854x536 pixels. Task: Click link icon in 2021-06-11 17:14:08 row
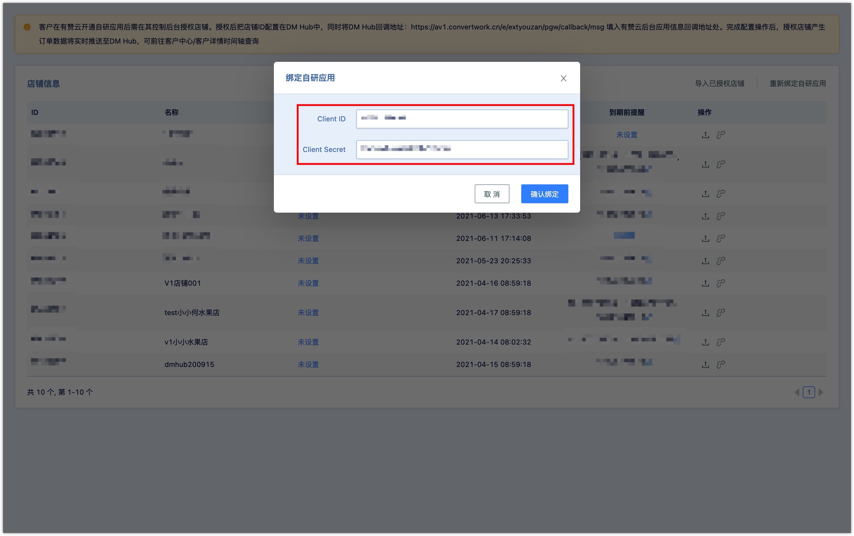(x=721, y=238)
